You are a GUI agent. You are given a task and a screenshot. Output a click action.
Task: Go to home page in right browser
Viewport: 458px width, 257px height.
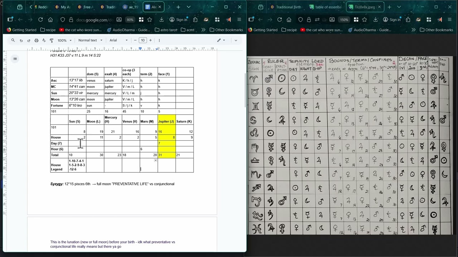tap(289, 20)
